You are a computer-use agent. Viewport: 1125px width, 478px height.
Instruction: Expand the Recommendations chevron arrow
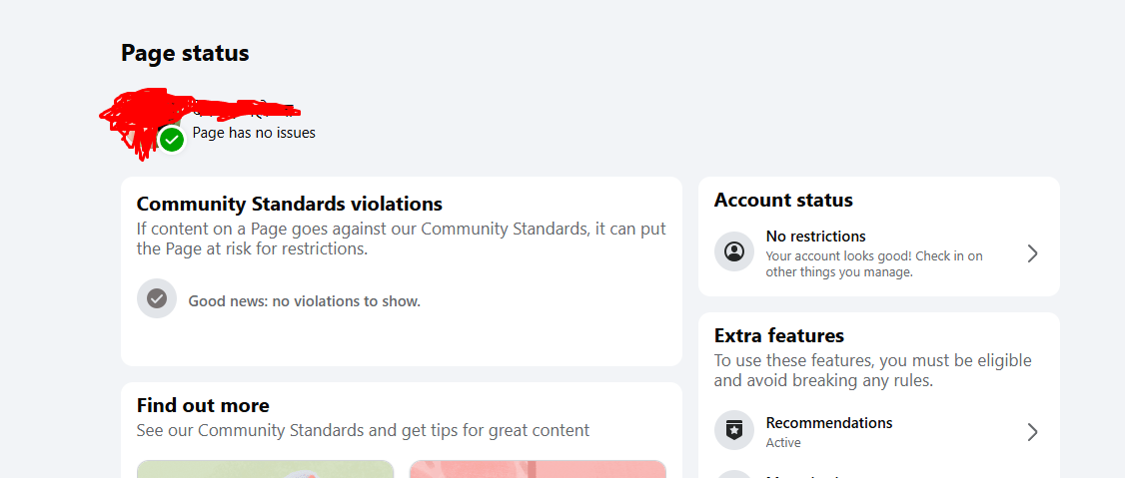click(x=1032, y=432)
